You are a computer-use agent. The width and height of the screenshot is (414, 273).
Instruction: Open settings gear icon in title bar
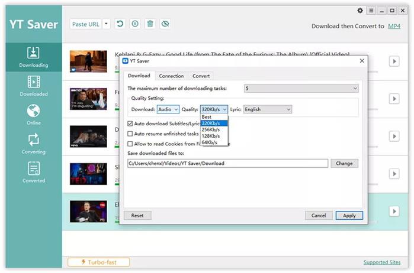click(x=360, y=11)
